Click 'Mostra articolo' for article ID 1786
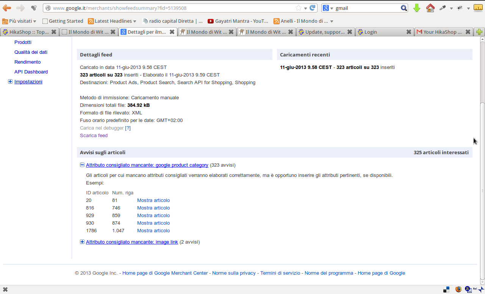This screenshot has width=485, height=294. coord(153,230)
